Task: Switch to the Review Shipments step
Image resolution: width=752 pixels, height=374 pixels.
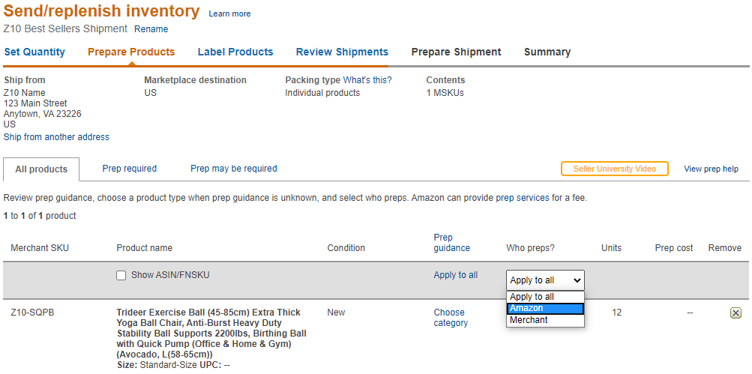Action: 342,52
